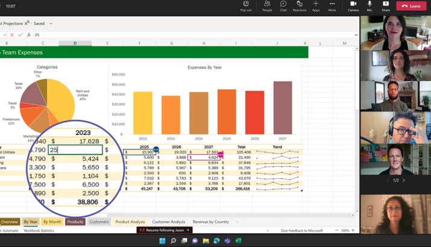
Task: Select column D header
Action: [x=75, y=43]
